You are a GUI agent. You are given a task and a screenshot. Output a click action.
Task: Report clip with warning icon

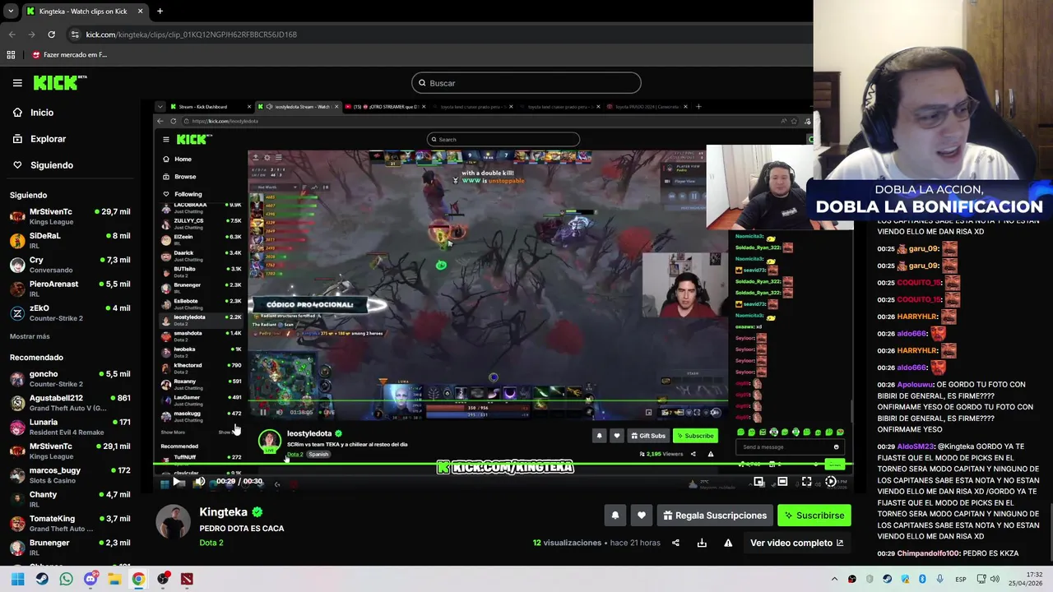click(x=728, y=543)
